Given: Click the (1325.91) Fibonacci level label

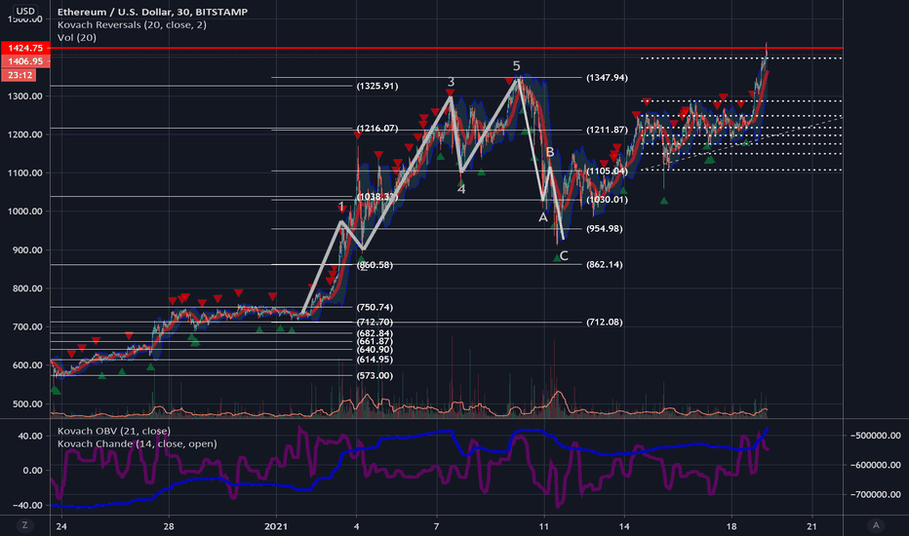Looking at the screenshot, I should click(377, 86).
